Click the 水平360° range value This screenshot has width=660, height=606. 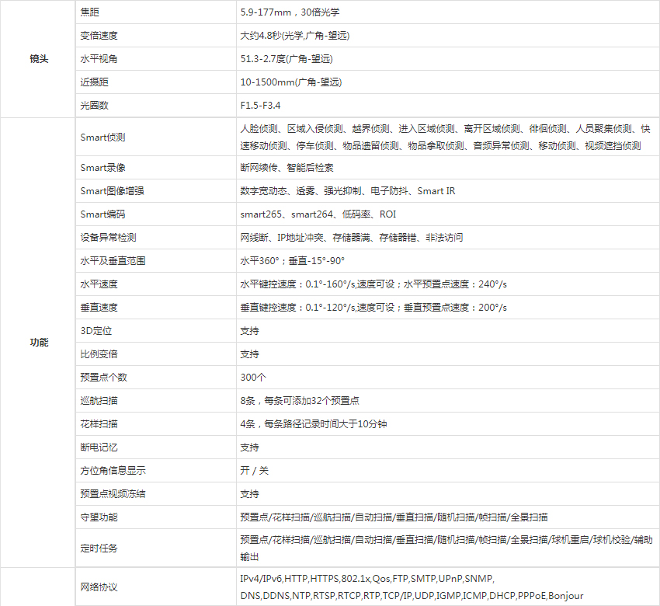[292, 261]
